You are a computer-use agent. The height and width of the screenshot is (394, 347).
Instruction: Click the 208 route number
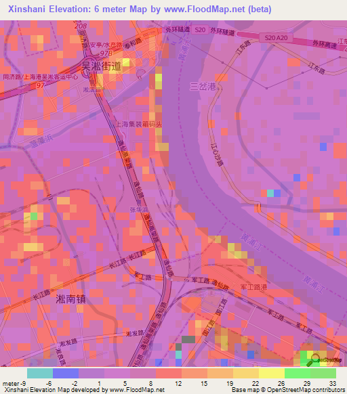tap(81, 26)
